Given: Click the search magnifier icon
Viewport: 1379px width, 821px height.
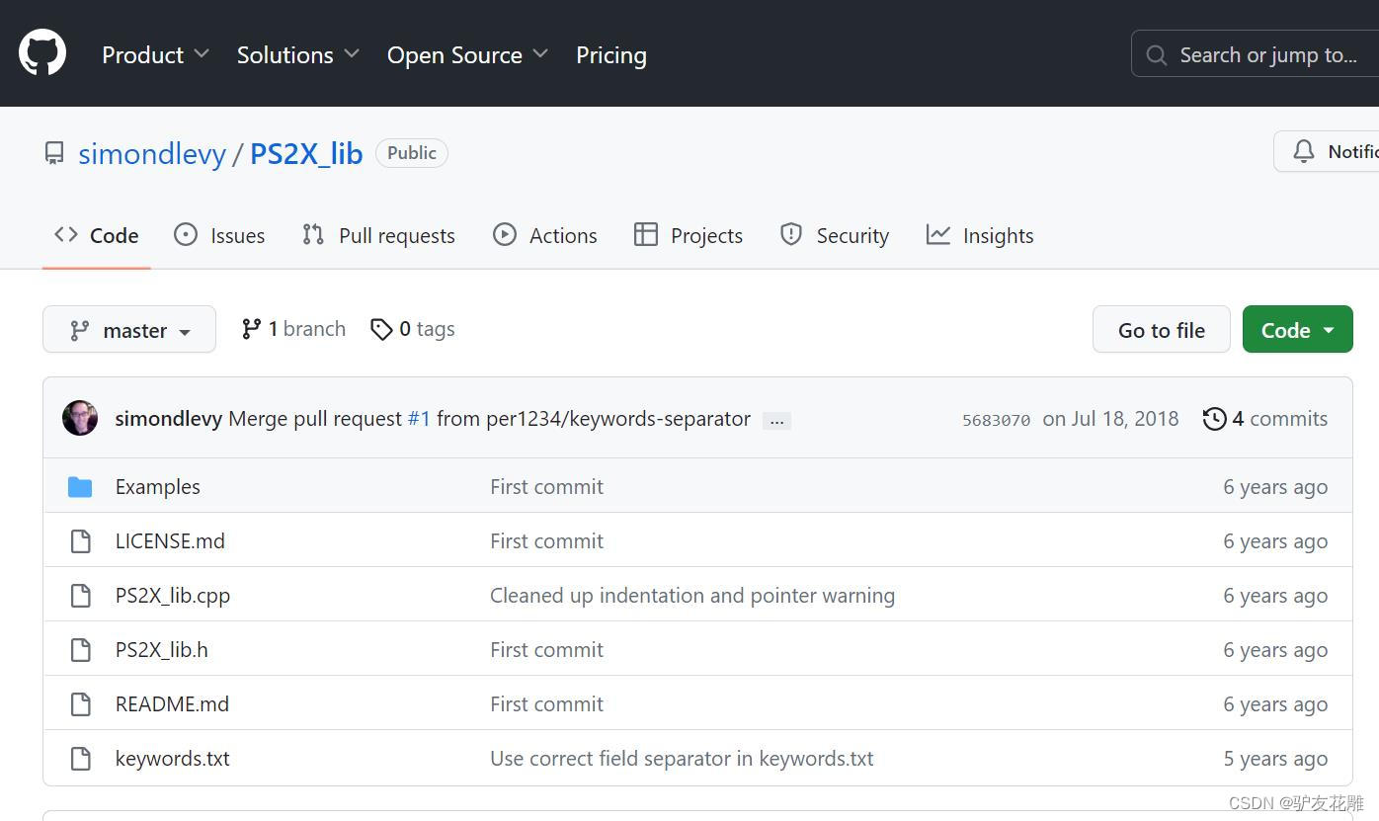Looking at the screenshot, I should (1157, 55).
